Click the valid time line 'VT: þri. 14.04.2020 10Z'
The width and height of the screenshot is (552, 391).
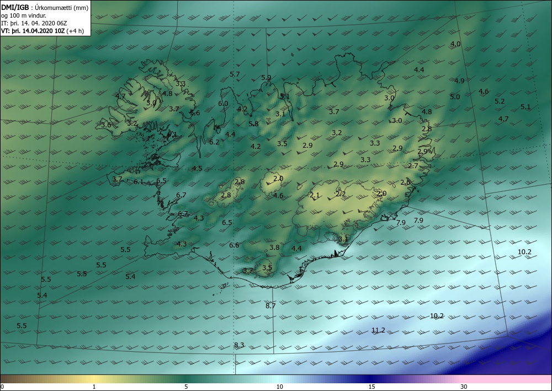click(x=33, y=31)
